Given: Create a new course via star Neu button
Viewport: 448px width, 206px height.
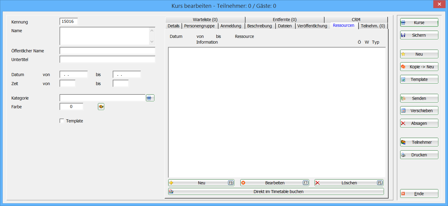Looking at the screenshot, I should pyautogui.click(x=419, y=54).
